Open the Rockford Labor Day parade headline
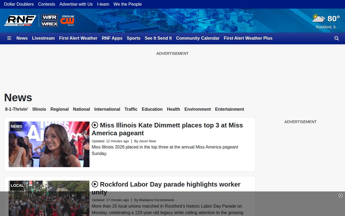This screenshot has width=345, height=216. (x=166, y=188)
